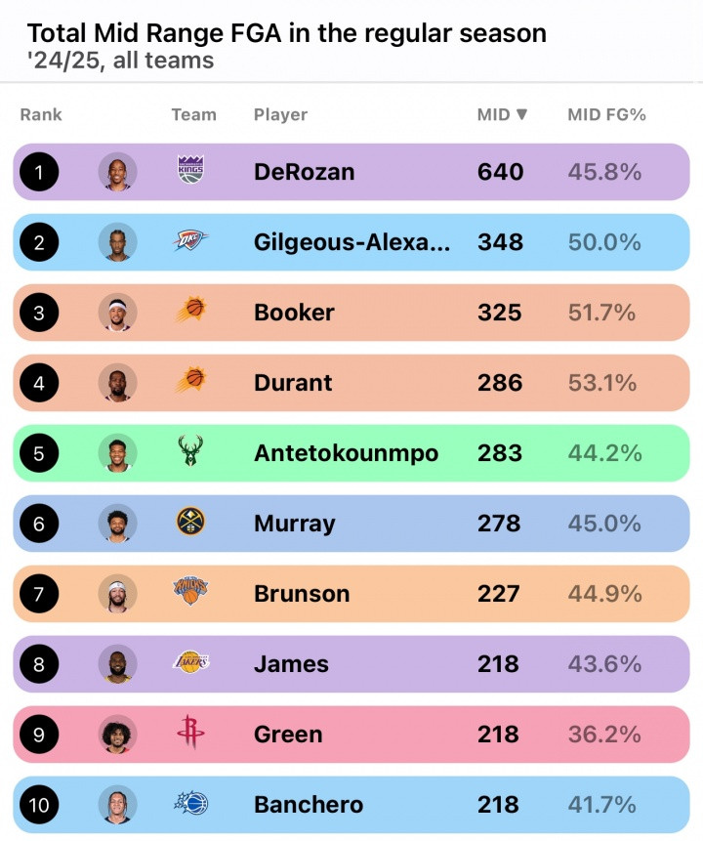The width and height of the screenshot is (703, 841).
Task: Open DeRozan's player headshot
Action: pos(117,172)
